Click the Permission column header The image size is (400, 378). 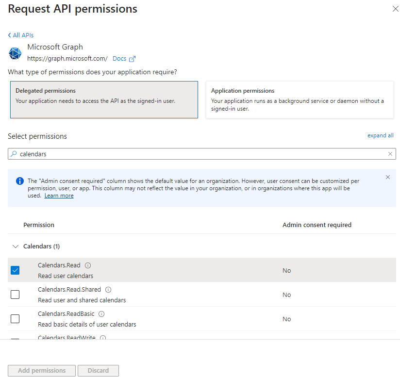[39, 225]
